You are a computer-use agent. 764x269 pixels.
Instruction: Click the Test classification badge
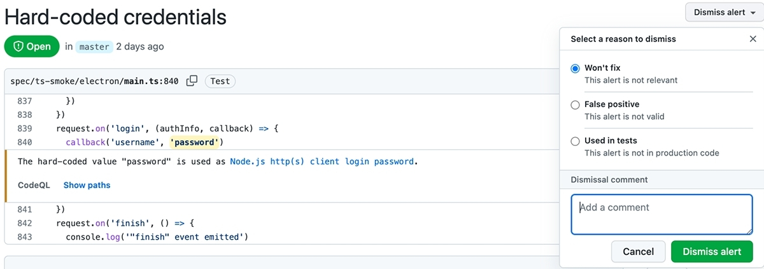(220, 81)
